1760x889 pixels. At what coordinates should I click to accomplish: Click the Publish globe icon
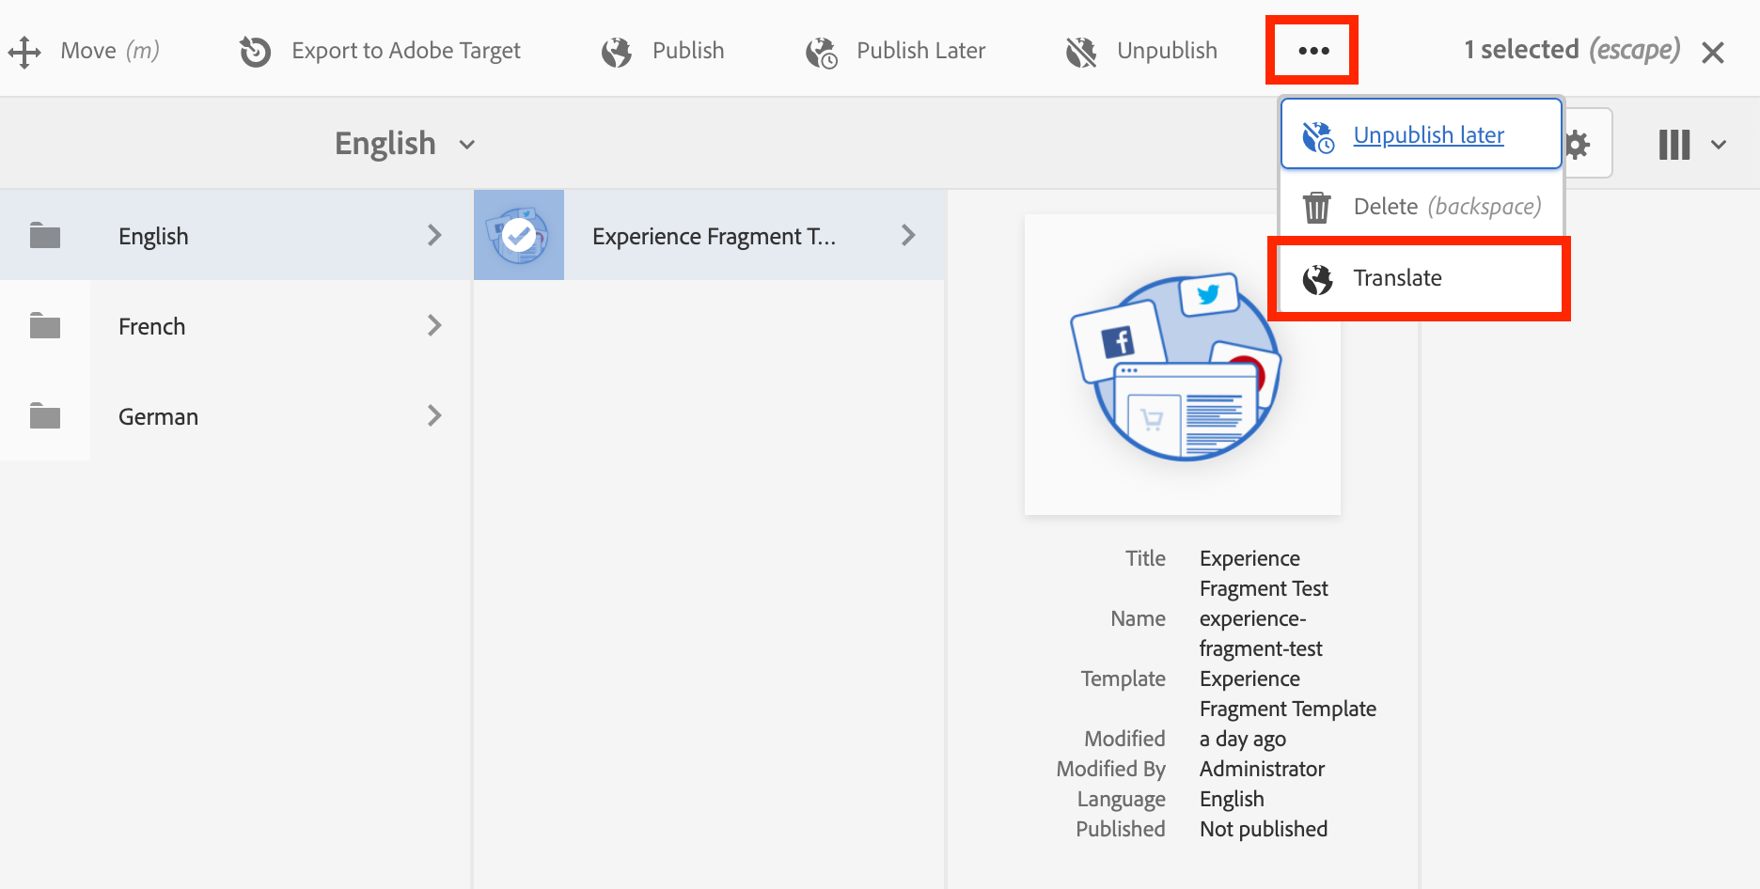(x=616, y=51)
